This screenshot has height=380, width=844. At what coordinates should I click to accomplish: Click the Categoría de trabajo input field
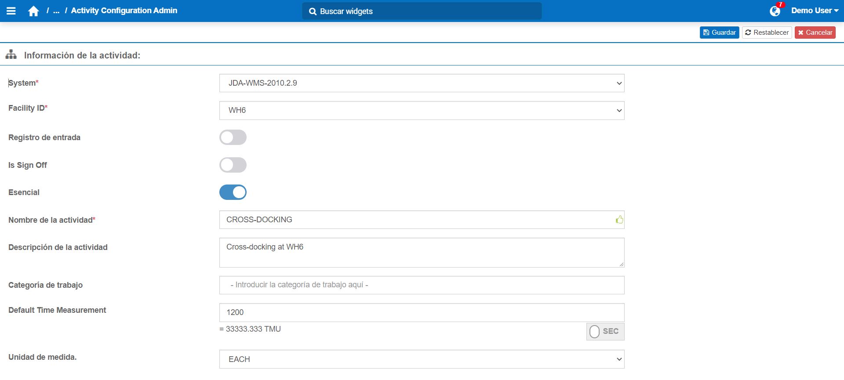pos(421,285)
